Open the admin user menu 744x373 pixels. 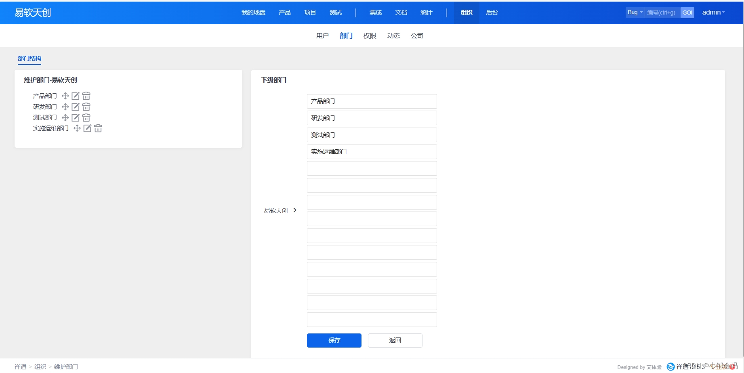(x=713, y=13)
